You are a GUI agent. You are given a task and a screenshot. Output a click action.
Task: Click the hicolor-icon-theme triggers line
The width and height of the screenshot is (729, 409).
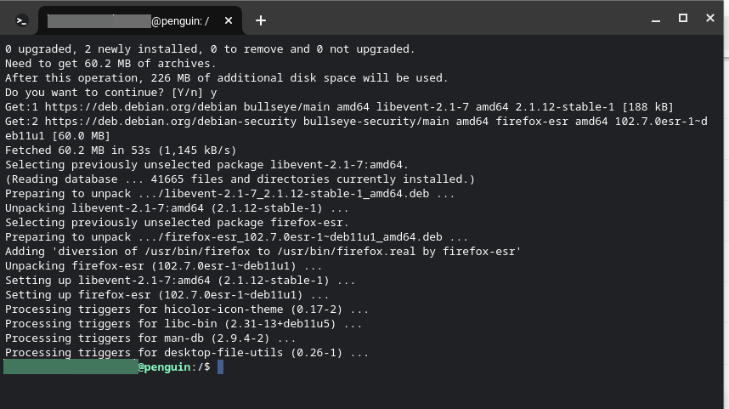tap(187, 310)
